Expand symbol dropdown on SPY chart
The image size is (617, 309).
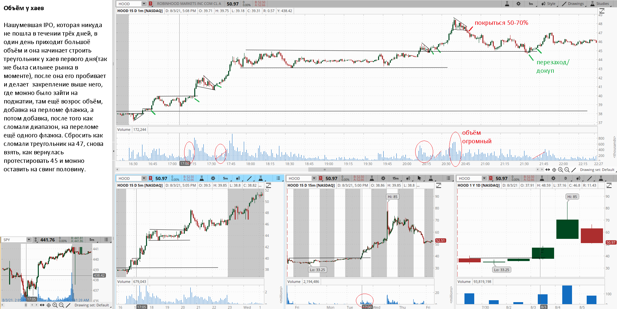coord(29,239)
